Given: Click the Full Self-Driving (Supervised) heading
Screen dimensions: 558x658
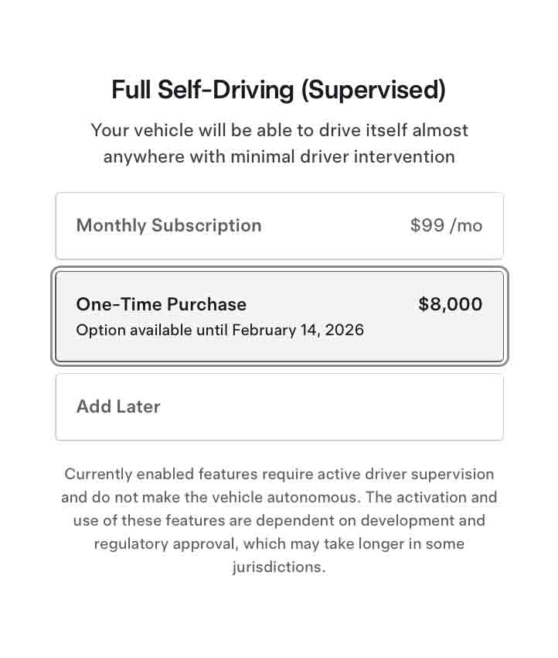Looking at the screenshot, I should click(279, 89).
